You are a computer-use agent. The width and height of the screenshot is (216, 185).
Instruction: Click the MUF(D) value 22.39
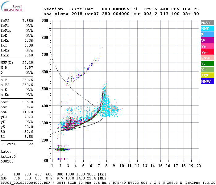(27, 63)
